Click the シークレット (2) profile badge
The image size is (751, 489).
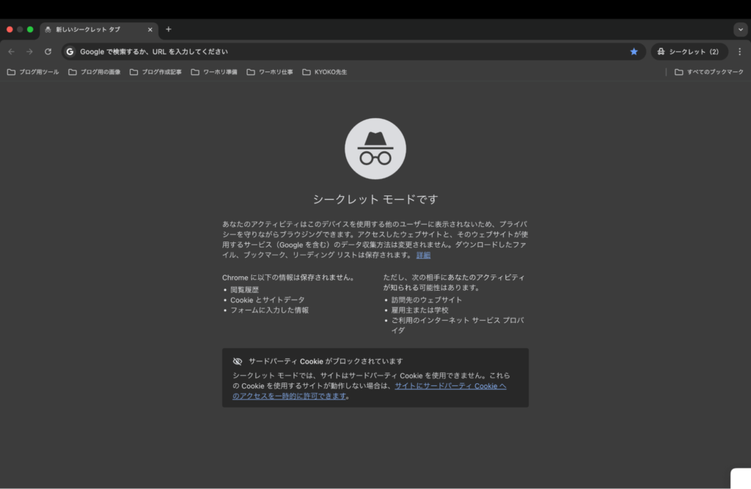(689, 51)
